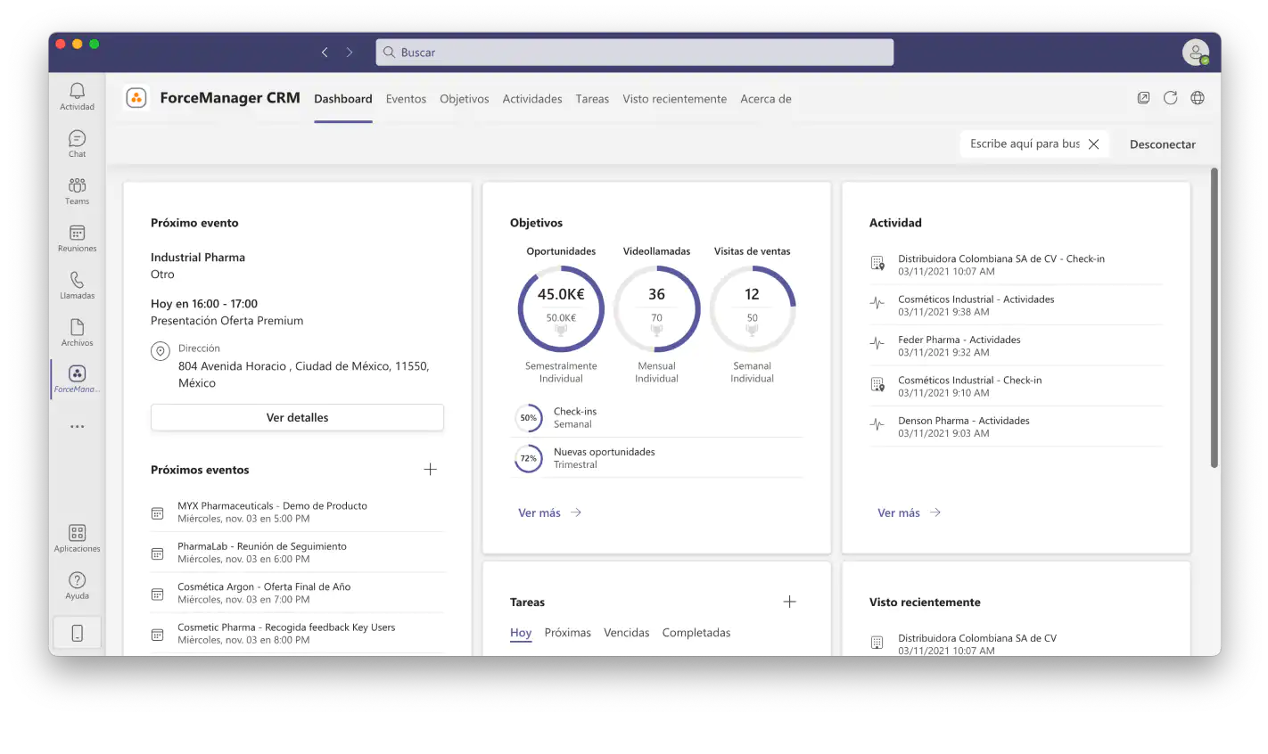Click the Videollamadas 36 progress ring

pyautogui.click(x=656, y=309)
